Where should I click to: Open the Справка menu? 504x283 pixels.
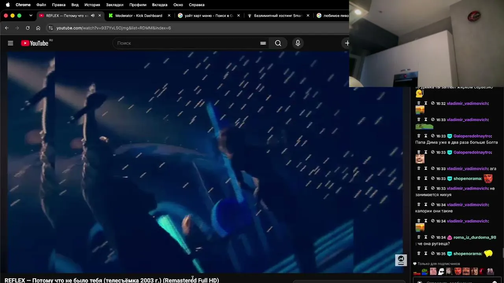click(196, 5)
